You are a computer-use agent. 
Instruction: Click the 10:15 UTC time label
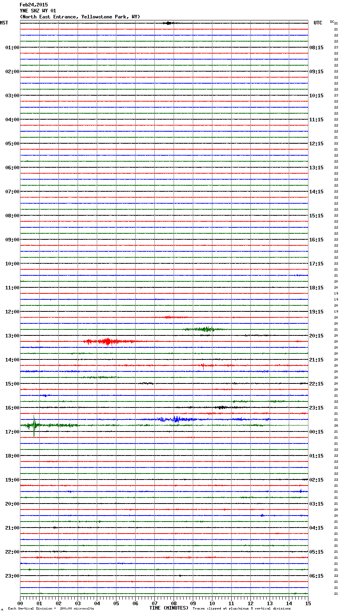316,96
